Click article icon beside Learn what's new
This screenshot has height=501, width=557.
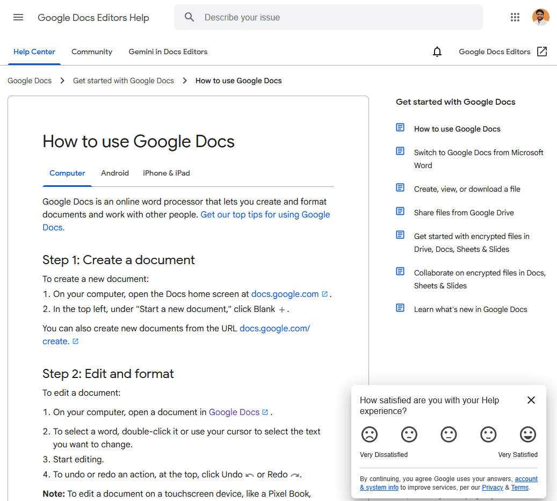click(x=400, y=308)
